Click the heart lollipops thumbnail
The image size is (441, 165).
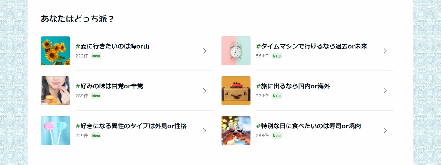[55, 131]
